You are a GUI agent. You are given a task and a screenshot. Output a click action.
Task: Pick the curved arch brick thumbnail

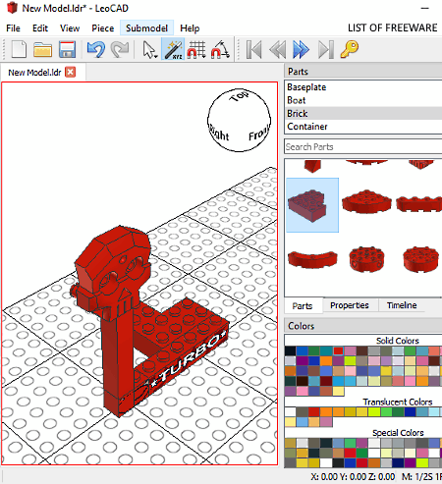[x=312, y=259]
